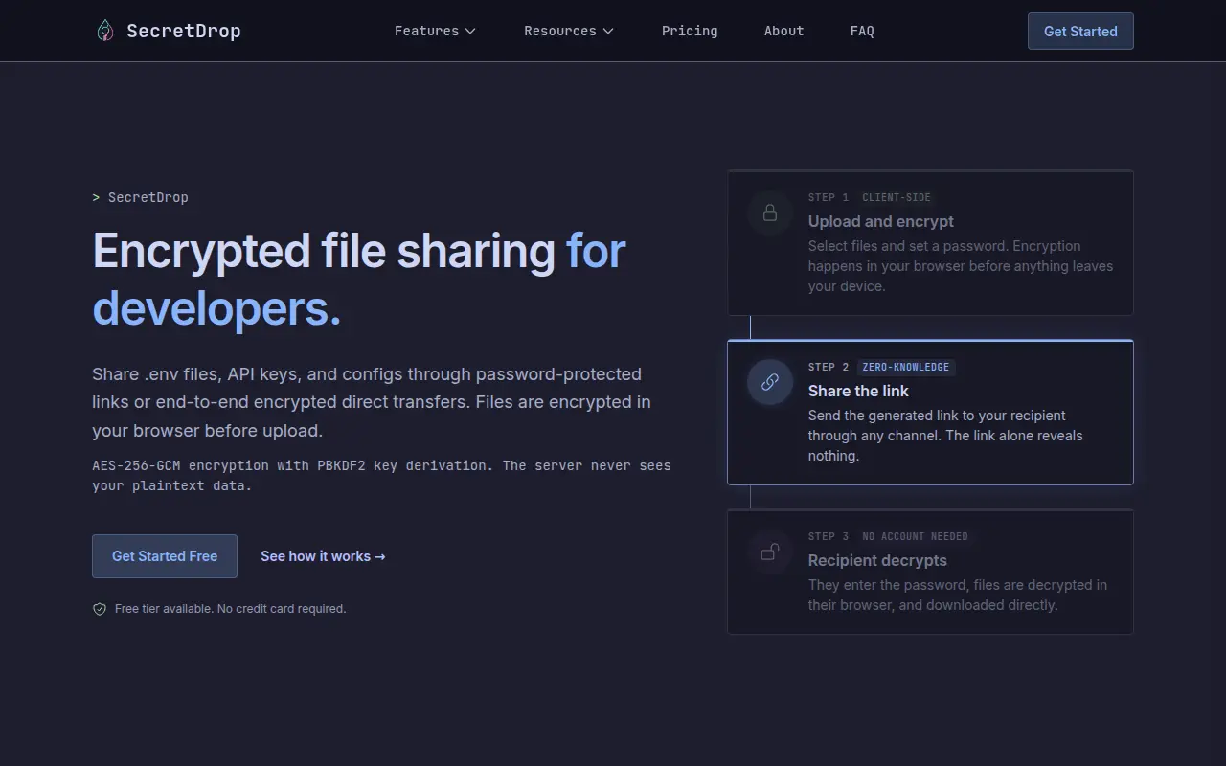The height and width of the screenshot is (766, 1226).
Task: Open the Features menu
Action: coord(435,31)
